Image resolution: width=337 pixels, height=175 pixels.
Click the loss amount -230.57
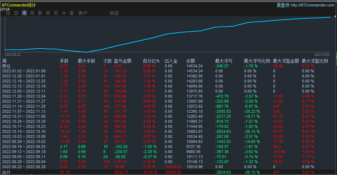tap(121, 152)
